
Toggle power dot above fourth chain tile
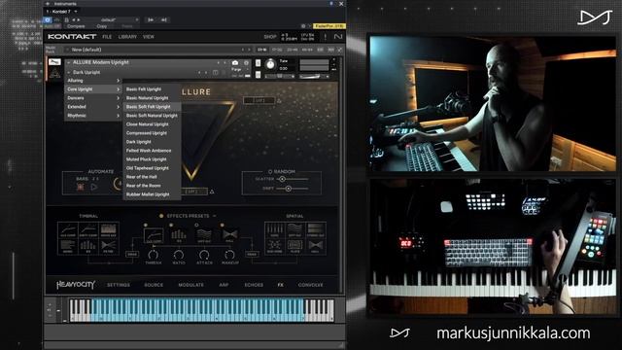223,225
